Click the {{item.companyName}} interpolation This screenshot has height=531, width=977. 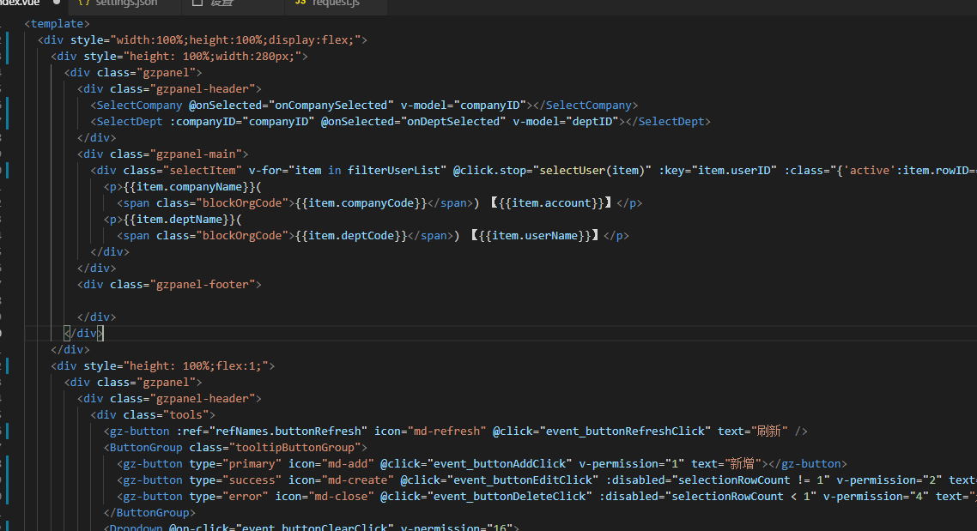point(190,187)
